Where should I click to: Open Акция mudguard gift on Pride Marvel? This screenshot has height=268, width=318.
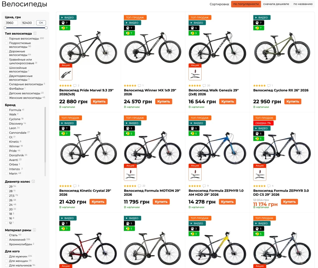[x=66, y=72]
